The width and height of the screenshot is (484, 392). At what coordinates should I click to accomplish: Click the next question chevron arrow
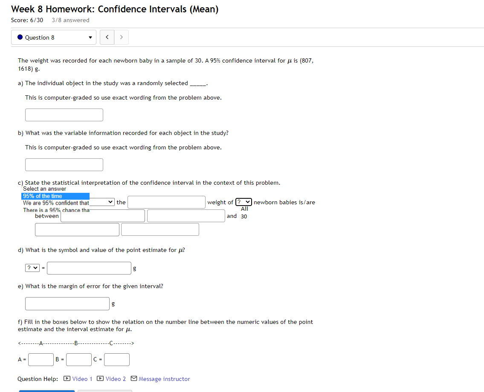(121, 37)
